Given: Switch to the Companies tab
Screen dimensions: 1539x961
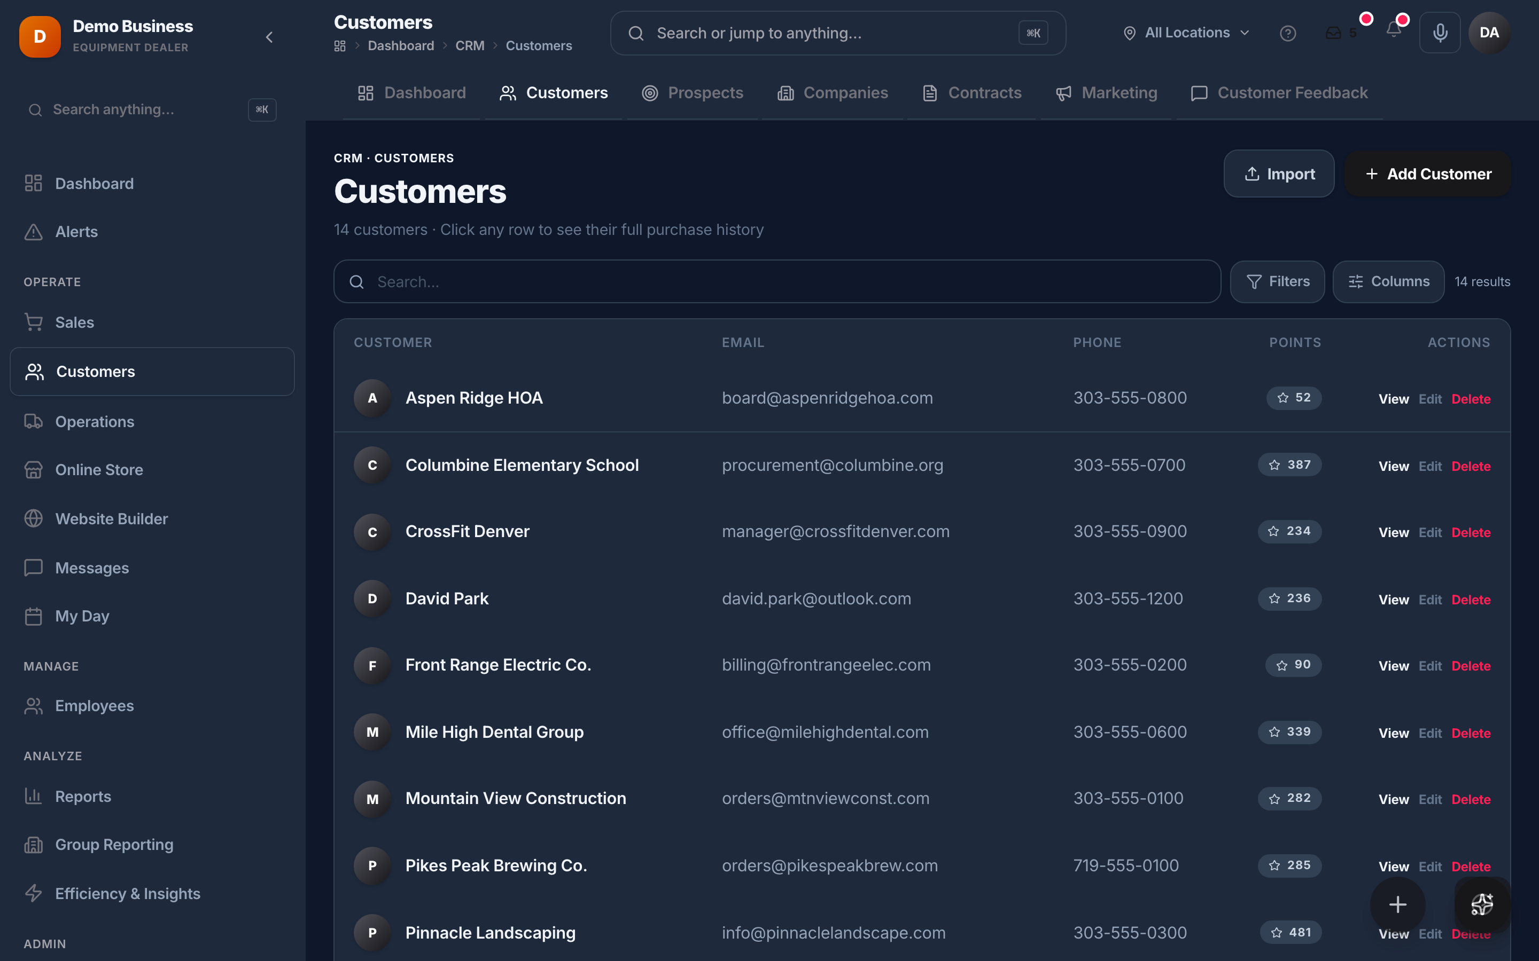Looking at the screenshot, I should coord(833,93).
